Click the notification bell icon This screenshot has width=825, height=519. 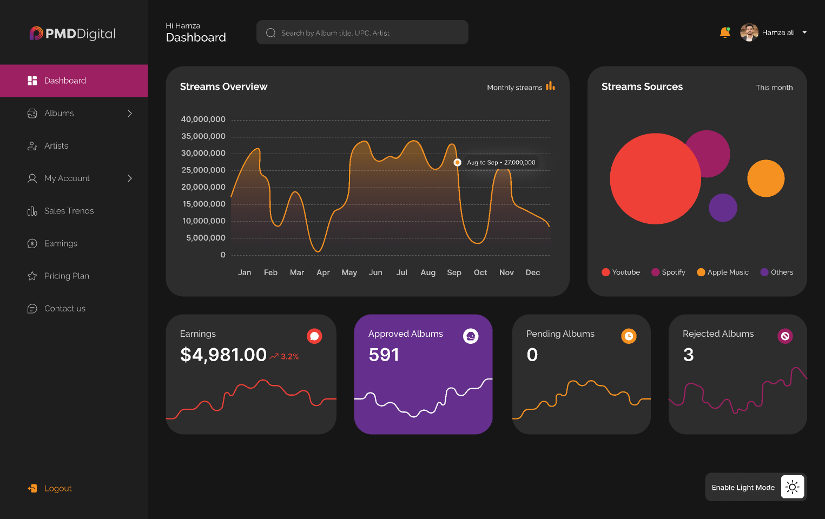(x=725, y=32)
